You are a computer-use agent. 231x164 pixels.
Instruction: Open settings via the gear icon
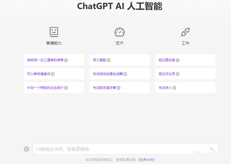click(27, 149)
